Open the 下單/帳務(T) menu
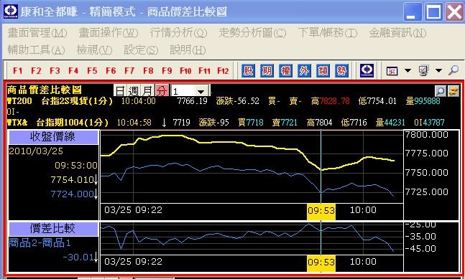465x279 pixels. 328,32
